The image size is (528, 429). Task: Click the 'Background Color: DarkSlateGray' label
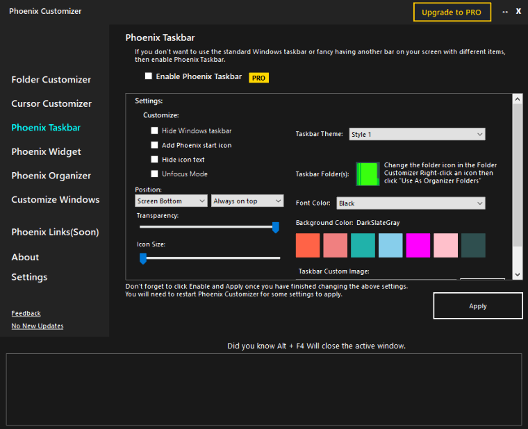click(347, 223)
